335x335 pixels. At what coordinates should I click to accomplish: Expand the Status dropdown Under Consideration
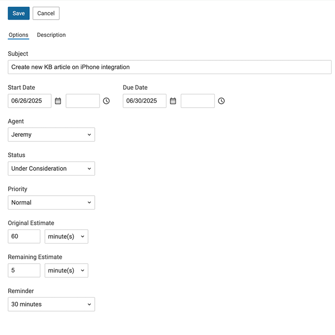tap(51, 168)
